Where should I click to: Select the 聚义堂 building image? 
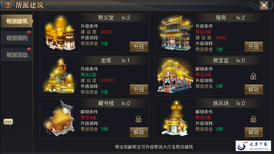pos(60,33)
